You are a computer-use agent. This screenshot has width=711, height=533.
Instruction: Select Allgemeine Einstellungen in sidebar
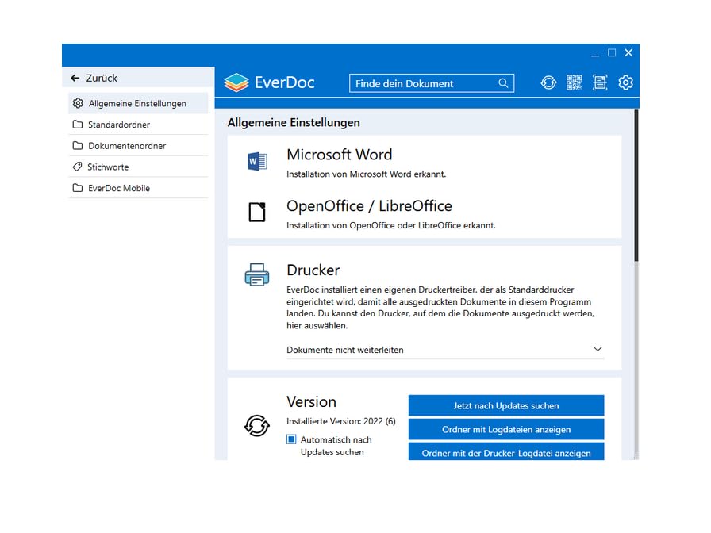coord(138,103)
